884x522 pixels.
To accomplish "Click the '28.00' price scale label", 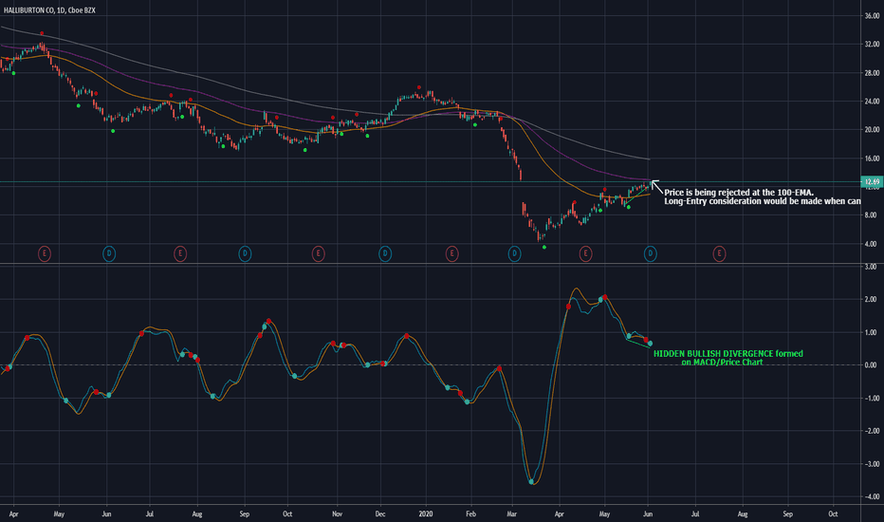I will 872,73.
